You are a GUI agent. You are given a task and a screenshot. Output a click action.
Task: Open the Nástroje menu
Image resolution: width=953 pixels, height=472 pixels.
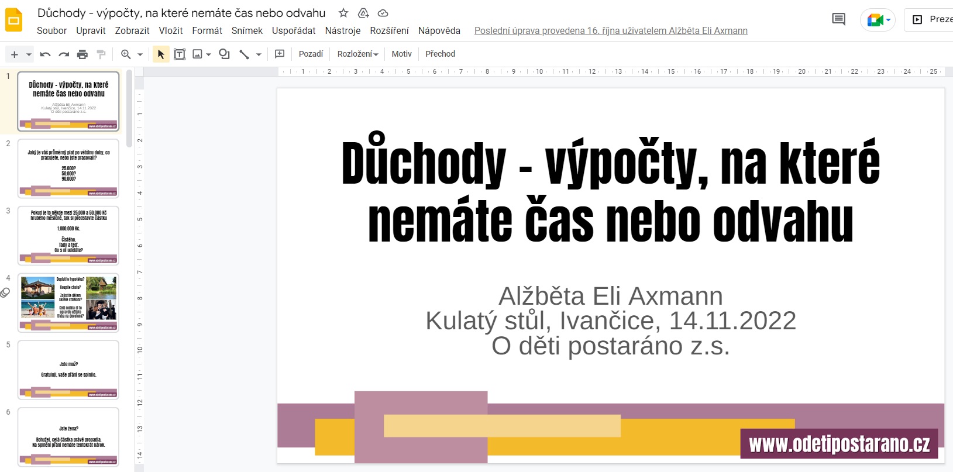342,30
